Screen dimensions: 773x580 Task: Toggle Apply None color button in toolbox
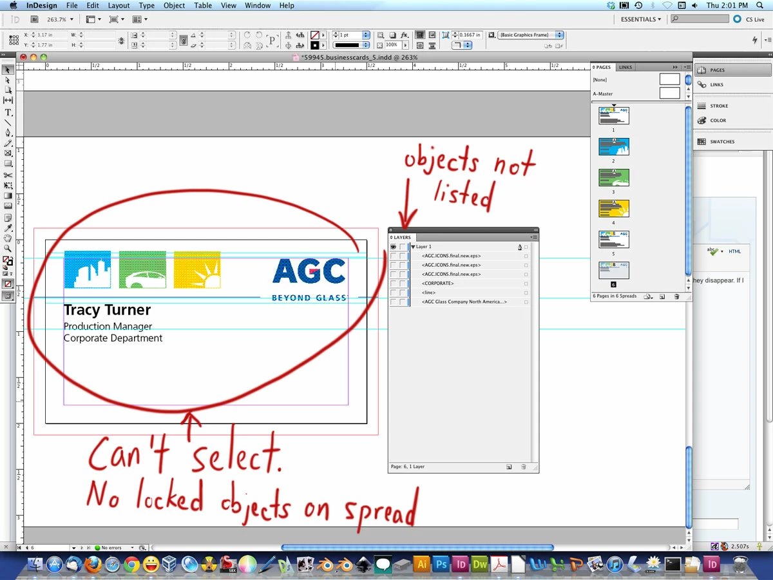8,284
